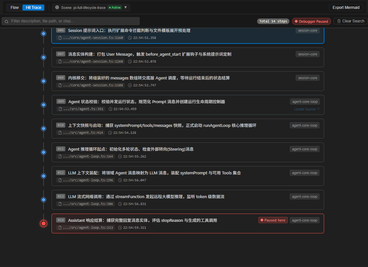Click clock icon beside 22:54:59.311
Screen dimensions: 368x267
click(x=120, y=228)
